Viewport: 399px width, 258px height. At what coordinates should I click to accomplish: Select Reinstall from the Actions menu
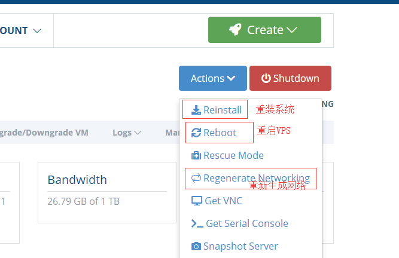pos(222,110)
